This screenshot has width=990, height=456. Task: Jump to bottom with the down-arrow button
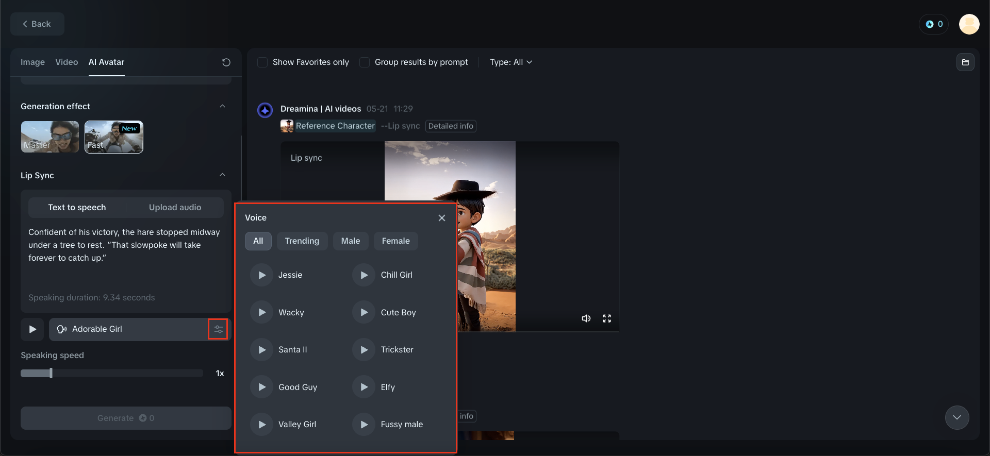[957, 417]
